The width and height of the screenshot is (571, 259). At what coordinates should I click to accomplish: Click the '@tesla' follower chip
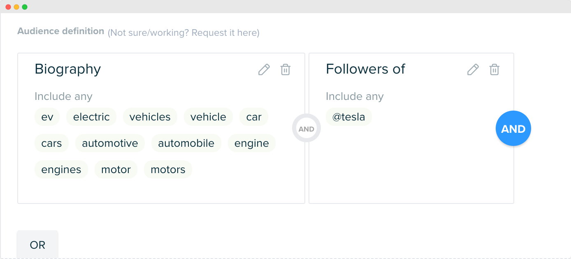tap(348, 117)
